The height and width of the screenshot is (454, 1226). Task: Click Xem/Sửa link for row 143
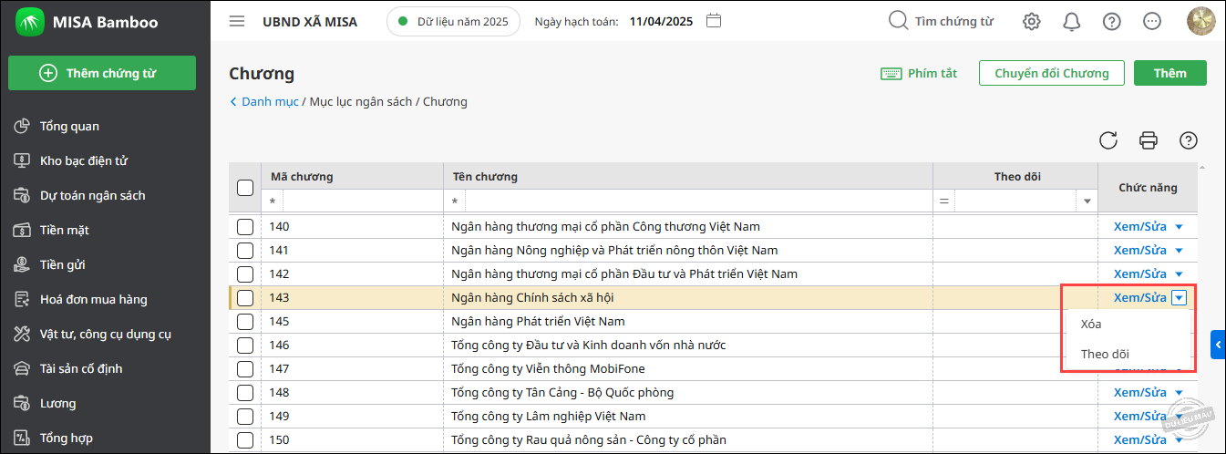click(1140, 297)
